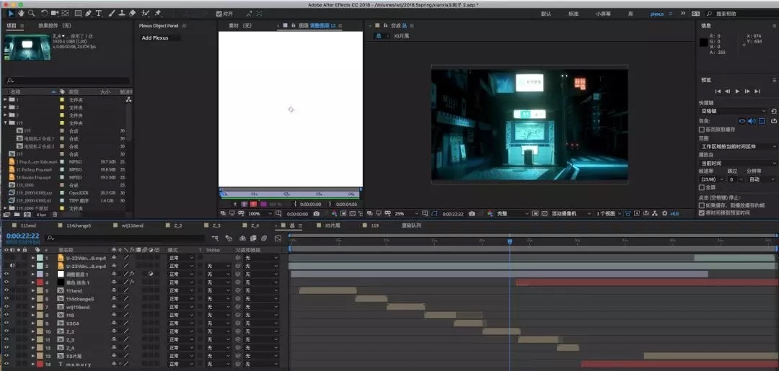Click the black color swatch in Info panel
Screen dimensions: 779x371
(x=703, y=43)
